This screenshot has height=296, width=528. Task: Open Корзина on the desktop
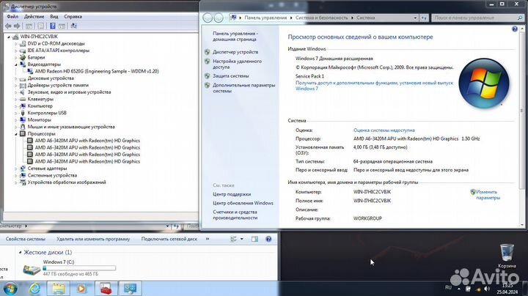(x=507, y=256)
